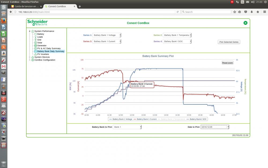Open the Grid tree item
The height and width of the screenshot is (168, 268).
(39, 40)
